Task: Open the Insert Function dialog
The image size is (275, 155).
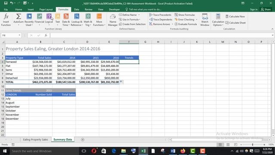Action: 6,20
